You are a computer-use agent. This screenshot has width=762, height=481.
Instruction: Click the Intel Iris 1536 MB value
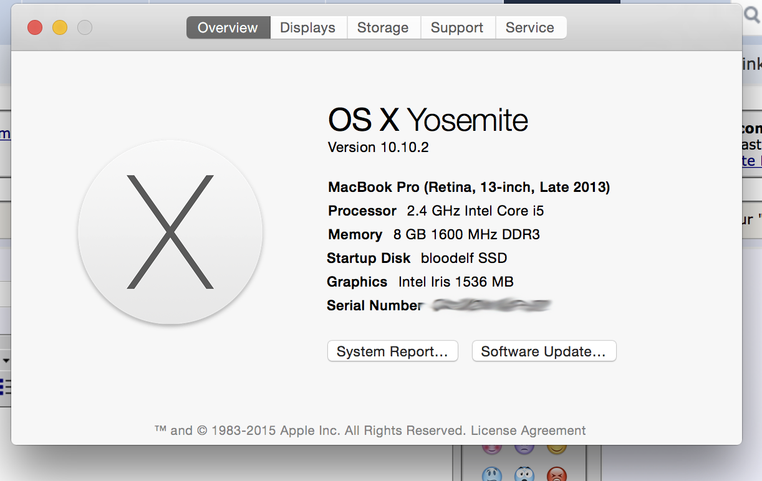(x=456, y=282)
